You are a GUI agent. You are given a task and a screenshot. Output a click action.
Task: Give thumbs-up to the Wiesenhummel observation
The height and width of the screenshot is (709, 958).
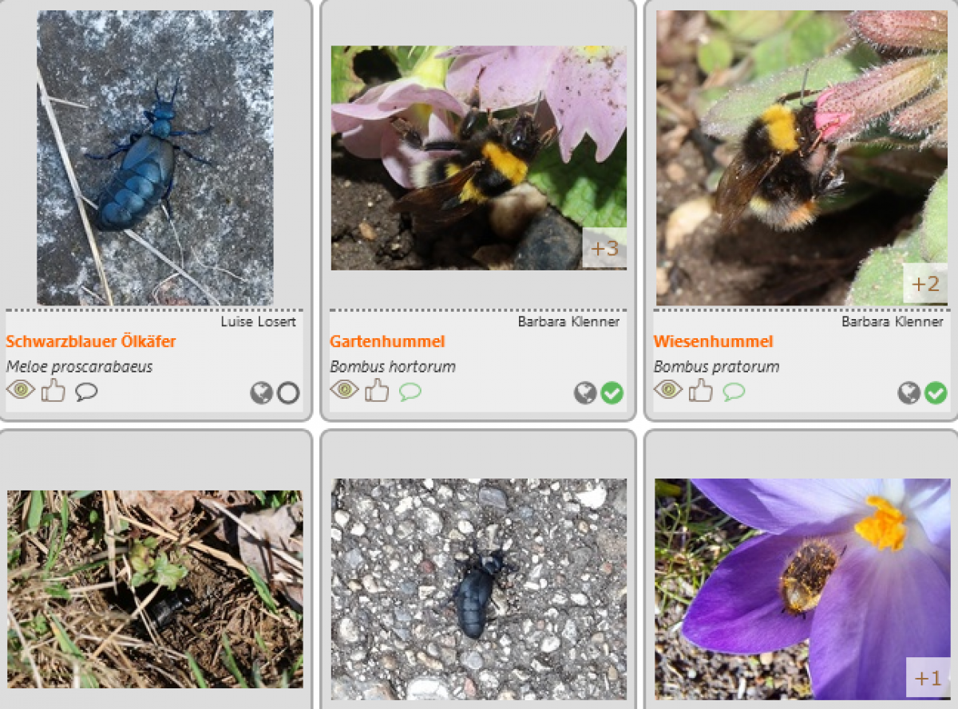pos(702,390)
